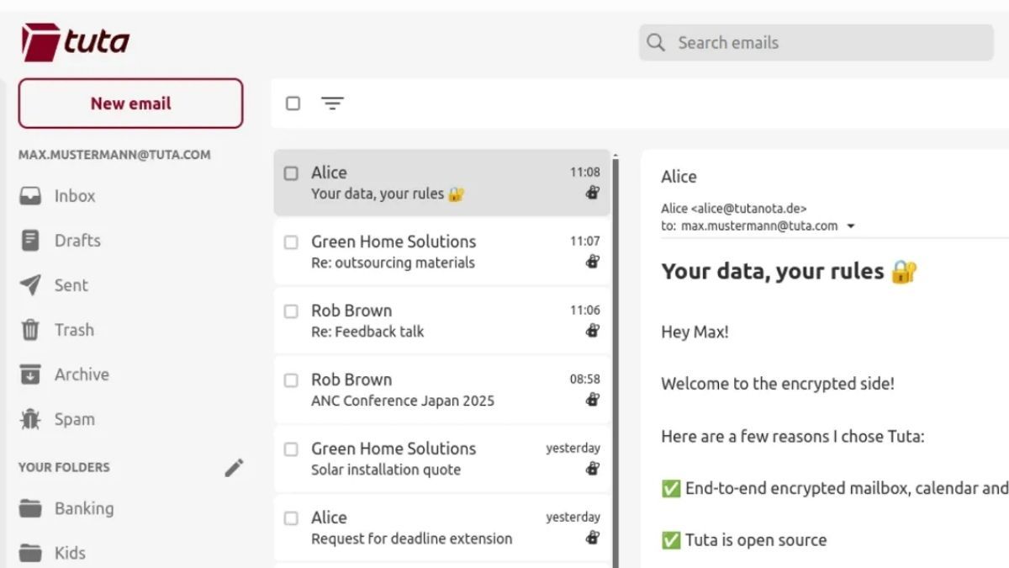Select the 'Your data, your rules' email checkbox
Screen dimensions: 1009x568
[x=291, y=173]
